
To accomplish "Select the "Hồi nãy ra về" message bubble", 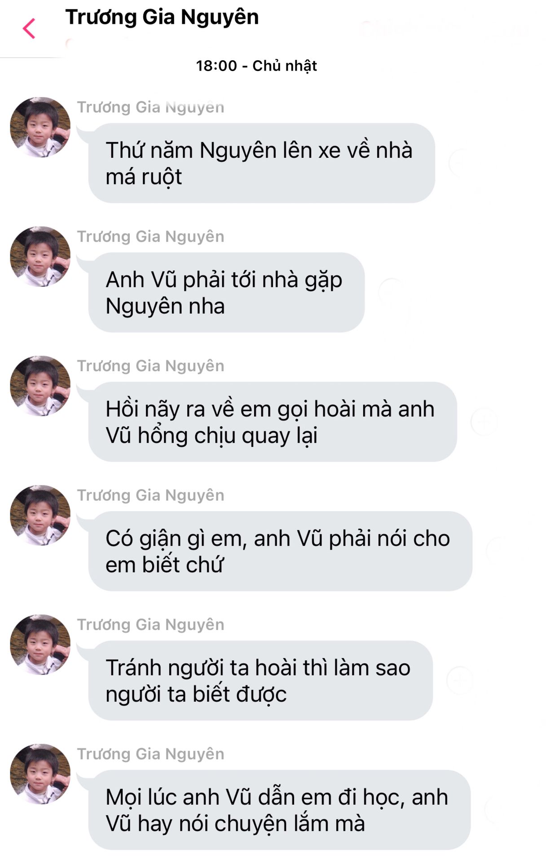I will (272, 422).
